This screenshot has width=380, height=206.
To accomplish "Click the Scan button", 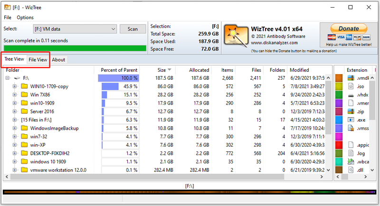I will 133,29.
